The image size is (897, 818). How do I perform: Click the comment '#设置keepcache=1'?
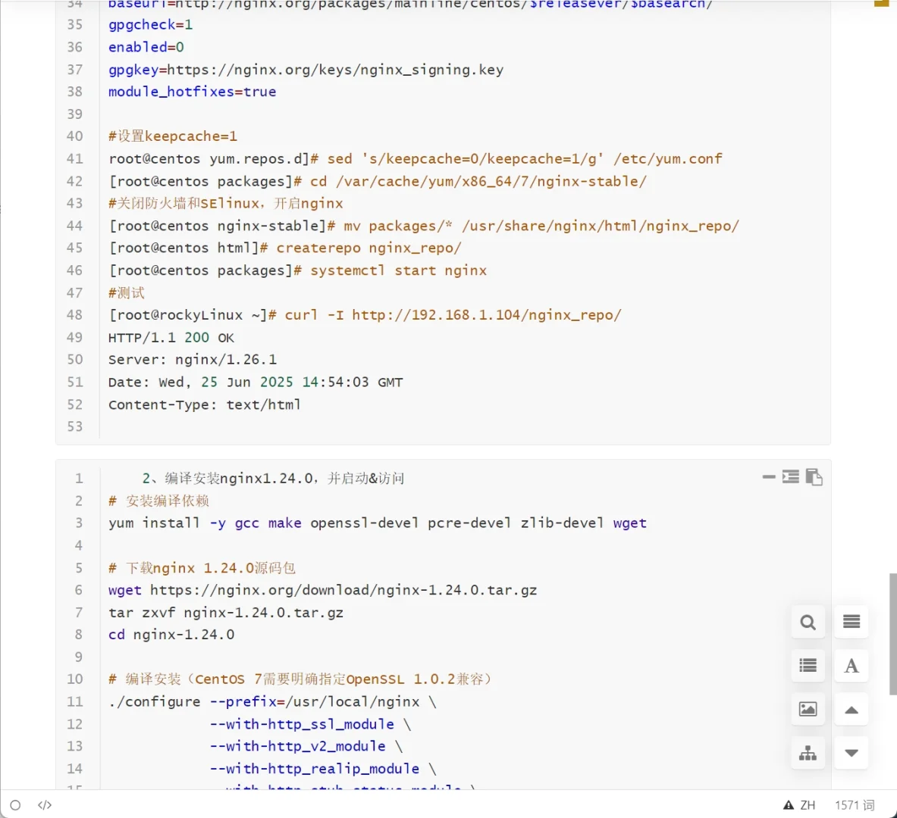172,136
